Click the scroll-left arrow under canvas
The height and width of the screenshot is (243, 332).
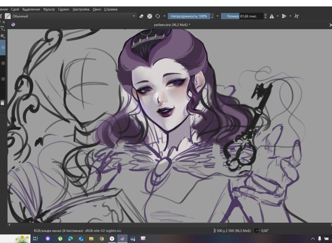[x=9, y=225]
